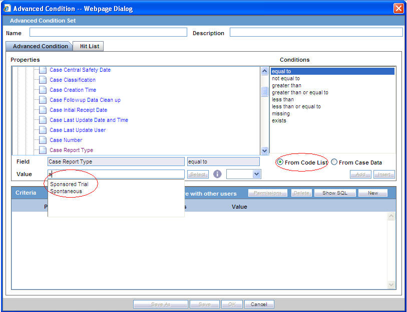
Task: Click the Case Report Type document icon
Action: (x=43, y=150)
